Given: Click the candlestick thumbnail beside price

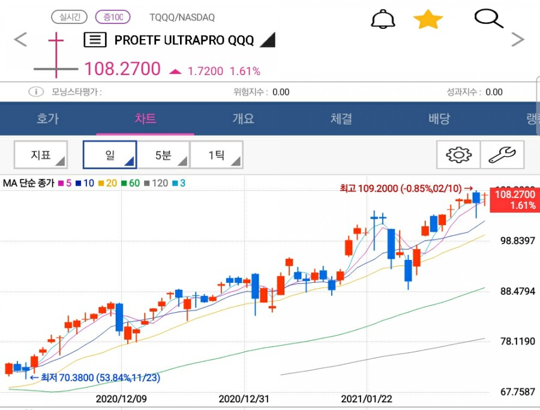Looking at the screenshot, I should [x=56, y=55].
